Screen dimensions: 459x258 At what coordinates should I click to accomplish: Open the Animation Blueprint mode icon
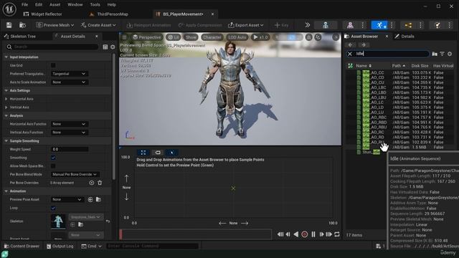(x=408, y=25)
